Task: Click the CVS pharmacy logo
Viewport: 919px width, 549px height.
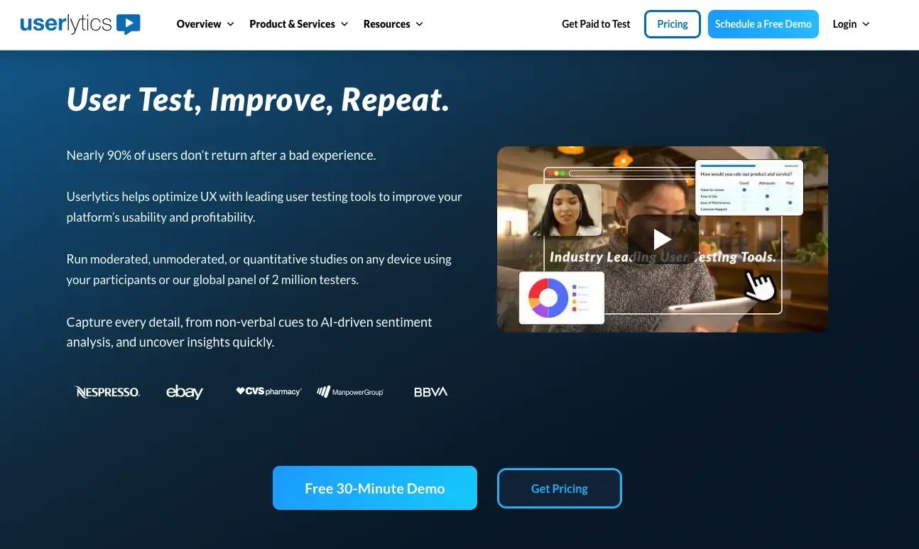Action: [269, 391]
